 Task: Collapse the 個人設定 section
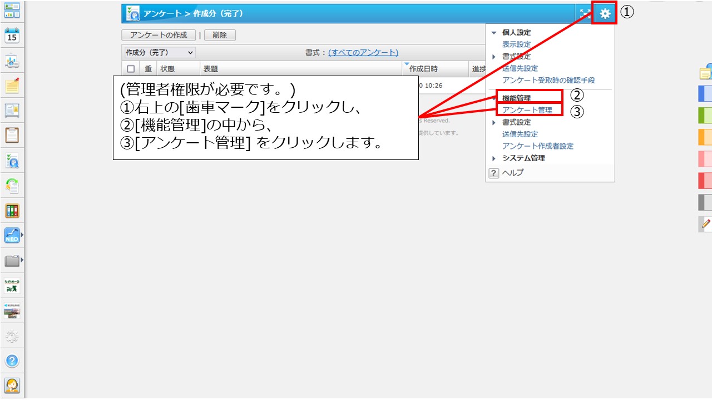(493, 33)
